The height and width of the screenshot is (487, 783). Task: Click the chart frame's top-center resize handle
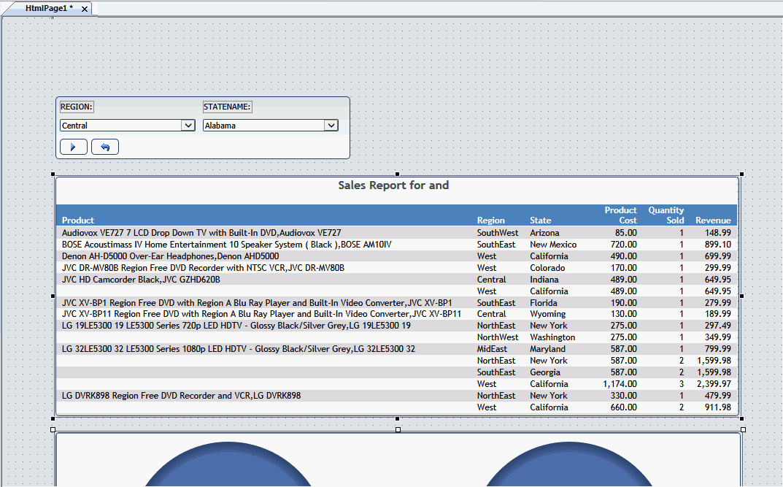(x=398, y=429)
